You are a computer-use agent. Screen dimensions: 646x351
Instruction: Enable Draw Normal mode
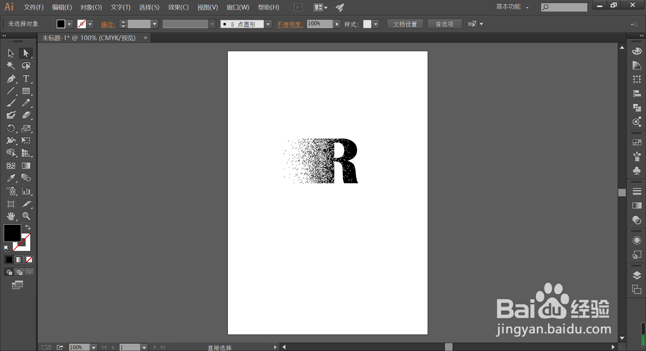9,272
